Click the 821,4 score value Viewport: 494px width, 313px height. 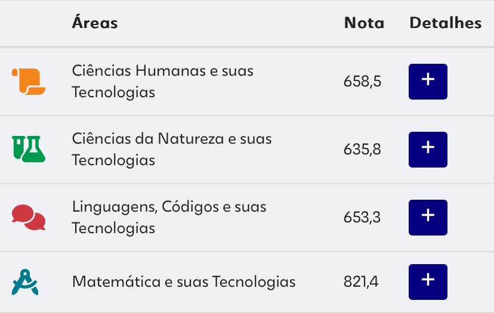(x=362, y=282)
